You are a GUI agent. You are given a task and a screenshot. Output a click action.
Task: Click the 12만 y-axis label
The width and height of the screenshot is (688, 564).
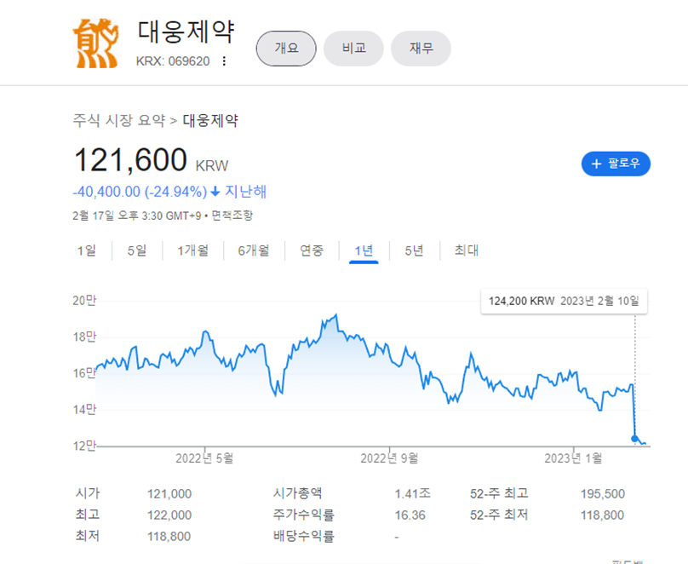pos(84,446)
